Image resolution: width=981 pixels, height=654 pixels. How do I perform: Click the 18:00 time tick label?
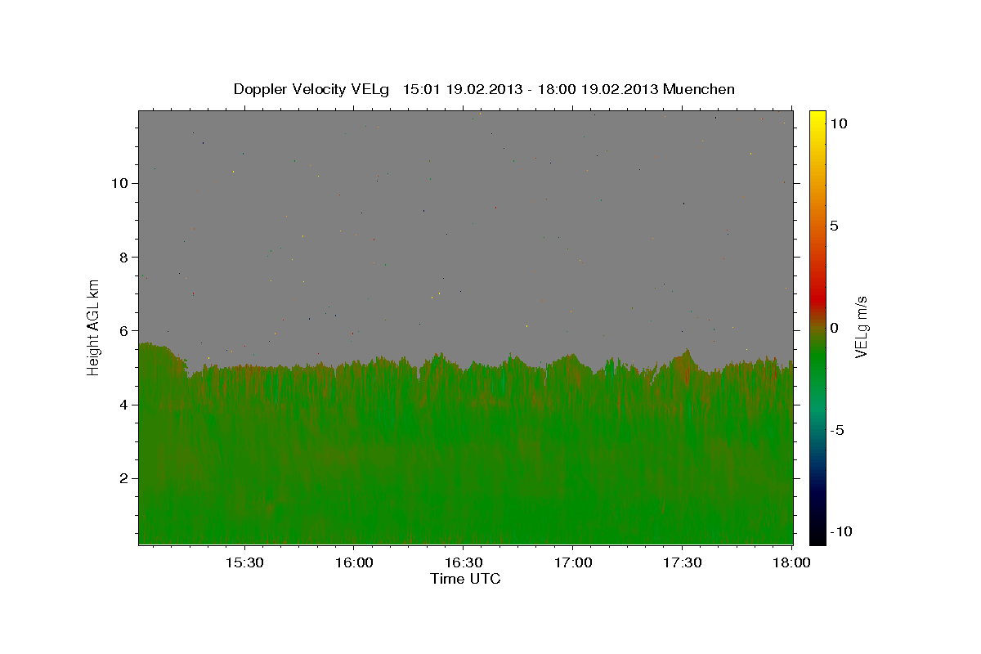(791, 563)
